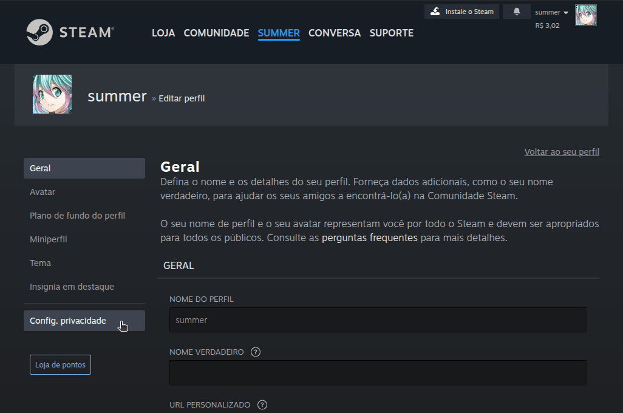Switch to the SUMMER tab
This screenshot has height=413, width=623.
point(279,33)
